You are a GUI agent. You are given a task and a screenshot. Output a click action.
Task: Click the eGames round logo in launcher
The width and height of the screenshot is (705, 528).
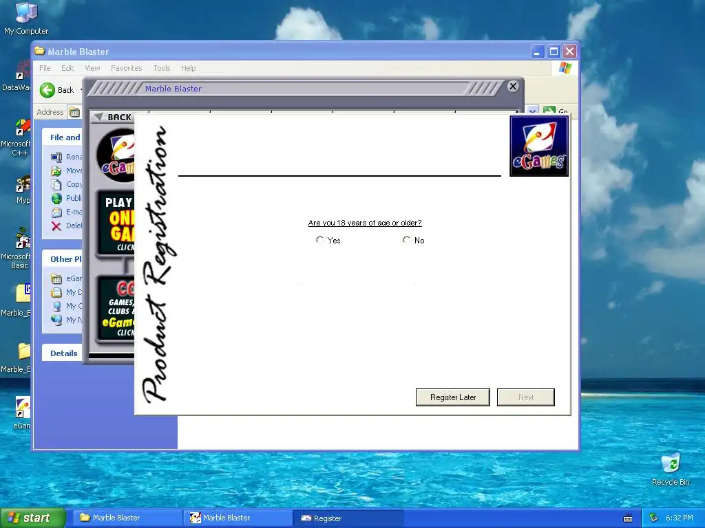[x=116, y=155]
